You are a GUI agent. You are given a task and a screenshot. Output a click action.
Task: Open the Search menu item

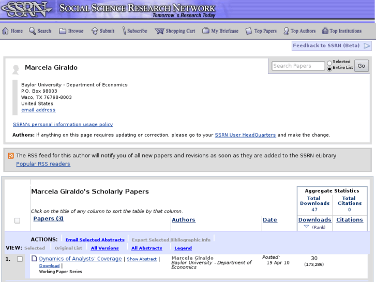(44, 31)
